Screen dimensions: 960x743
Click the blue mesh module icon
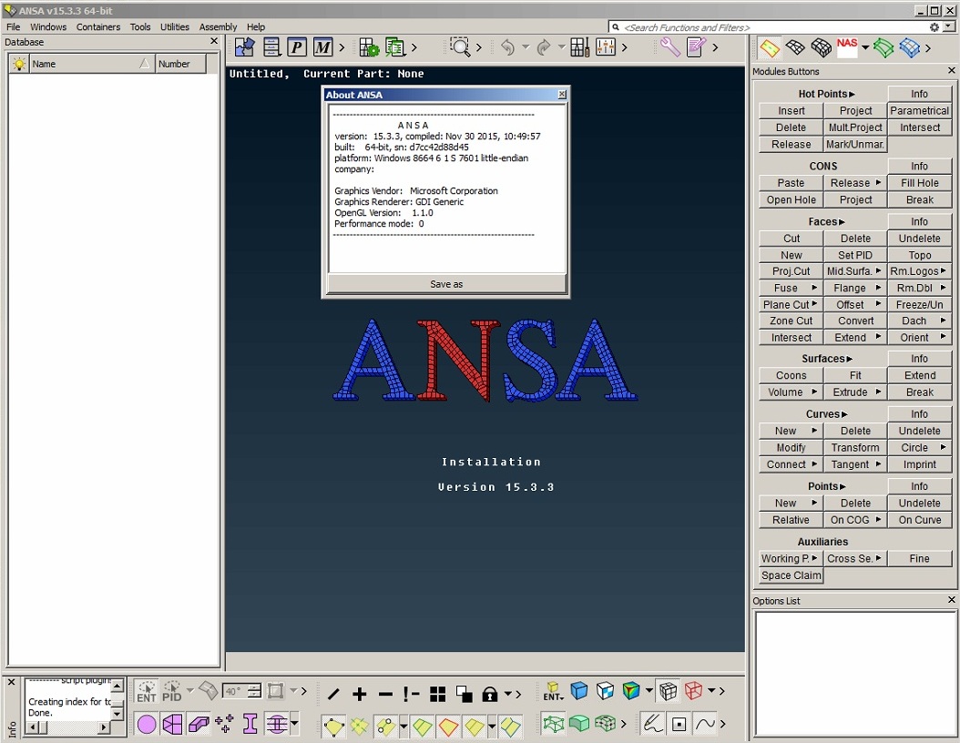coord(910,47)
